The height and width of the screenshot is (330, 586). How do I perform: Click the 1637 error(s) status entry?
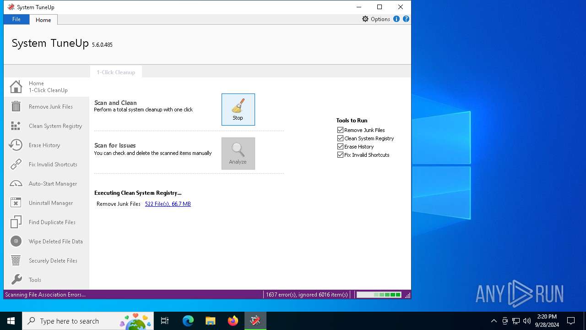307,295
